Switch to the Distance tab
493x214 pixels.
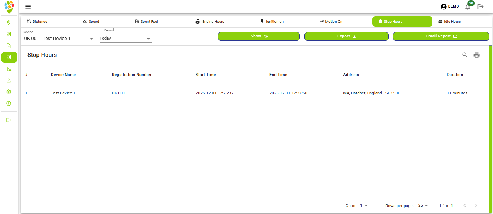pyautogui.click(x=37, y=22)
